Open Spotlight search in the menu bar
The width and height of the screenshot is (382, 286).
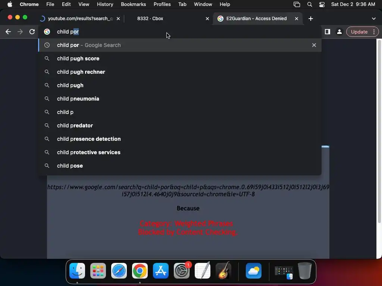pyautogui.click(x=310, y=4)
